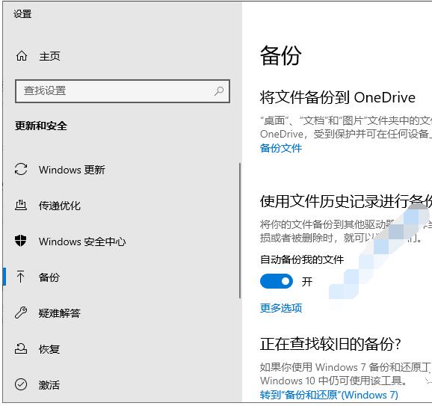Open the 激活 settings page
This screenshot has width=432, height=406.
click(49, 385)
